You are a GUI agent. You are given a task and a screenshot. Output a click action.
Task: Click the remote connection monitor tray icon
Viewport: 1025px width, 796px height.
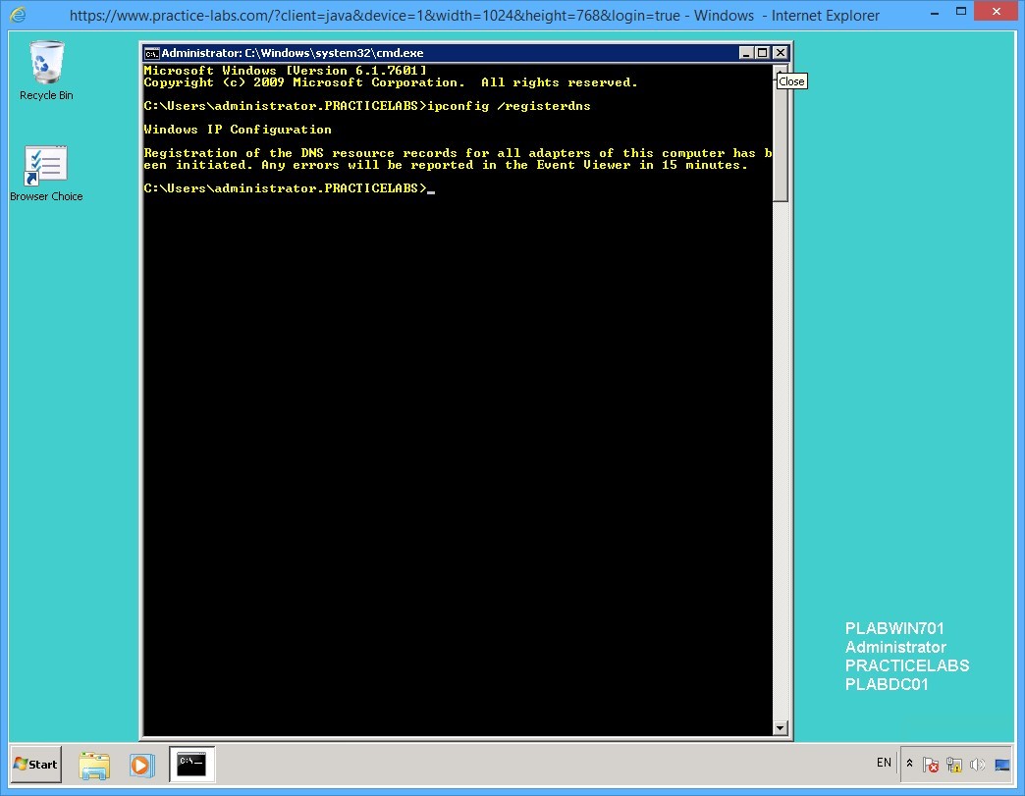coord(1001,764)
